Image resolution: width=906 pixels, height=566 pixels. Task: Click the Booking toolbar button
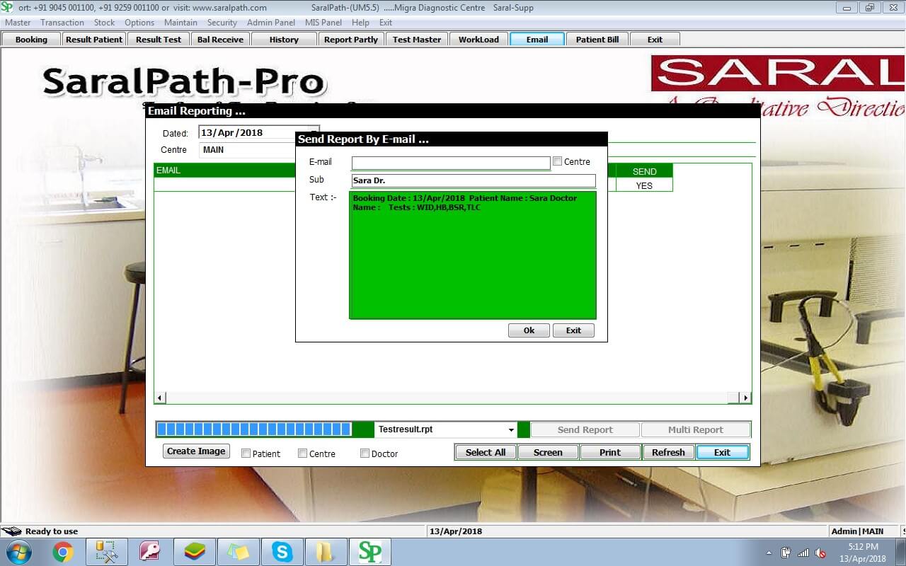(31, 40)
